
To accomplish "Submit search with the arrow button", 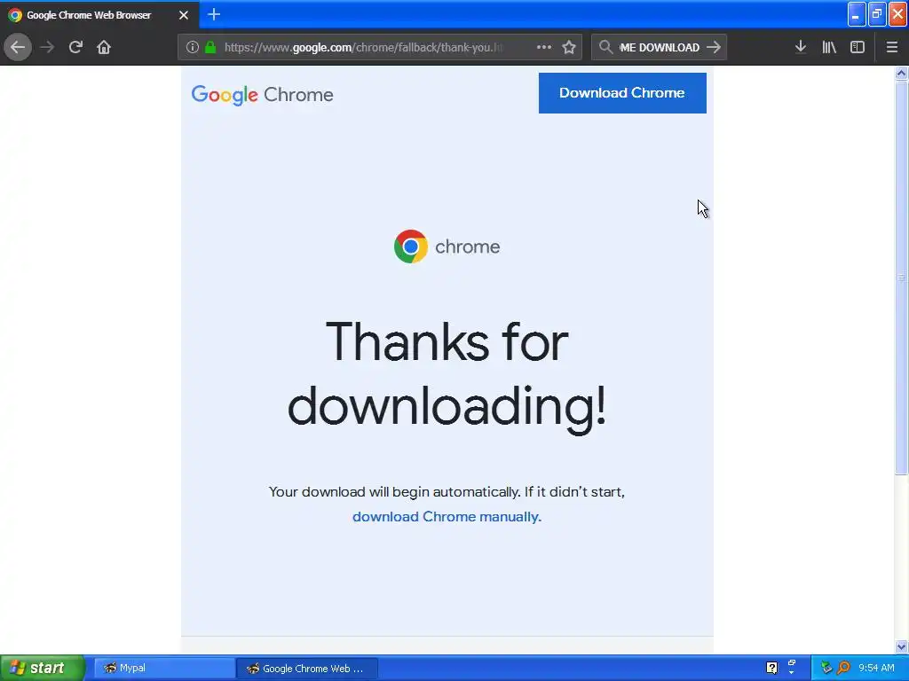I will (x=714, y=48).
